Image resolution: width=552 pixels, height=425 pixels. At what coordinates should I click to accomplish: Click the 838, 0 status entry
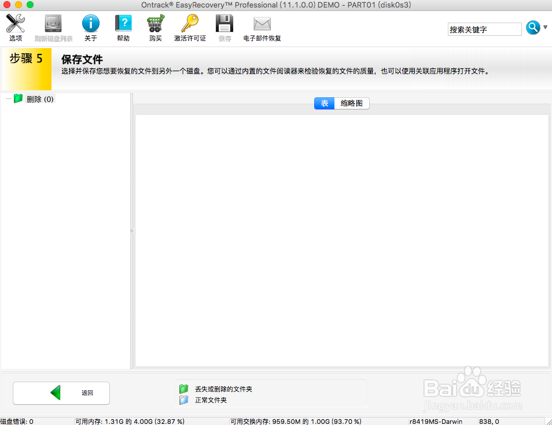(x=489, y=422)
